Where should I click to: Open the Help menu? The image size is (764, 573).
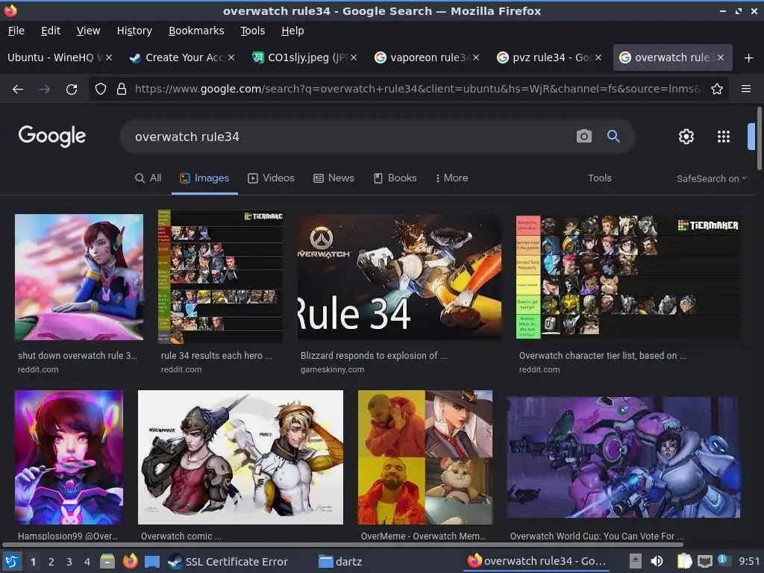point(292,31)
